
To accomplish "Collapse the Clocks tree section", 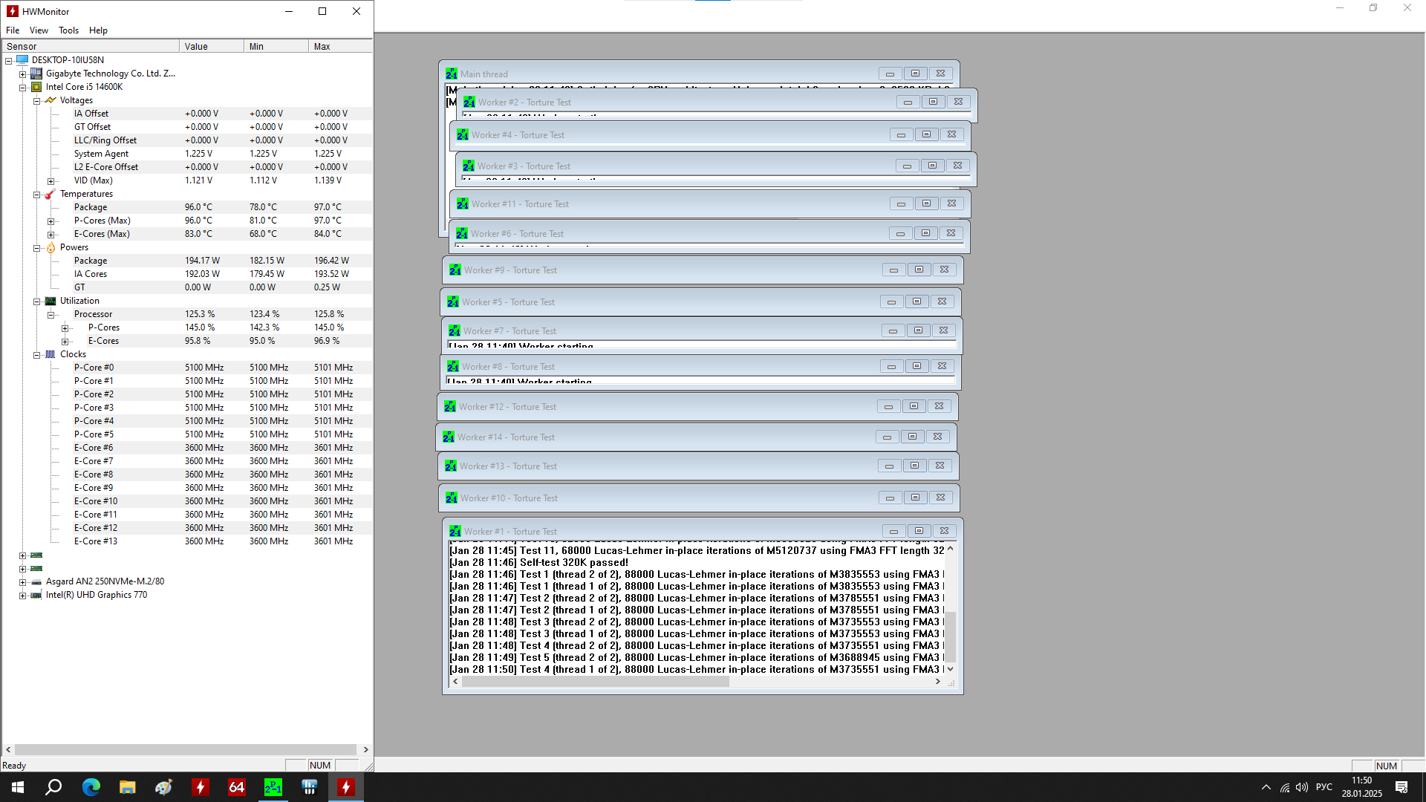I will tap(36, 355).
